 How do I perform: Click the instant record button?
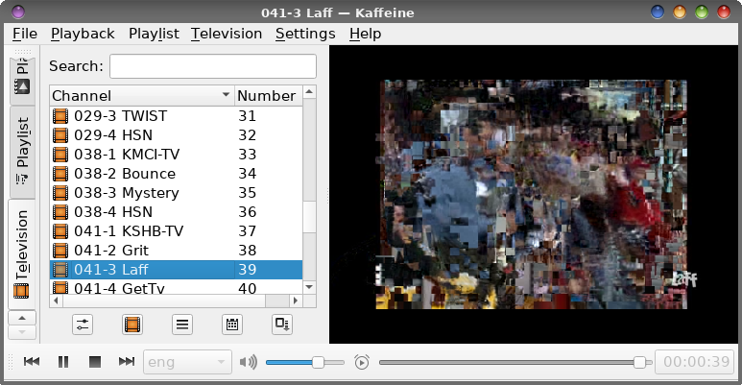pos(282,325)
